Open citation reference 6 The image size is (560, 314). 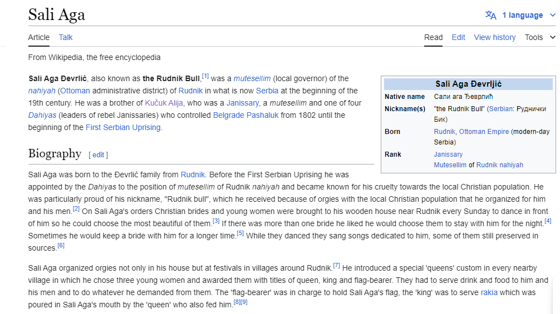click(61, 245)
